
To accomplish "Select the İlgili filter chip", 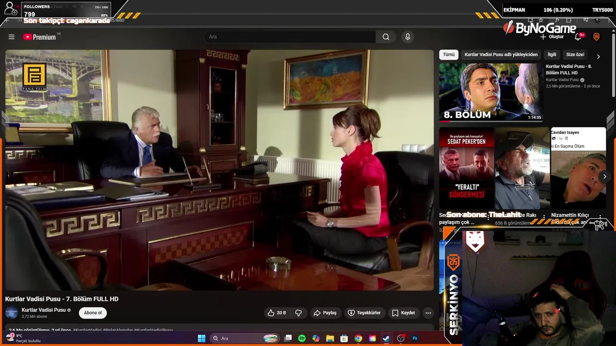I will [552, 55].
